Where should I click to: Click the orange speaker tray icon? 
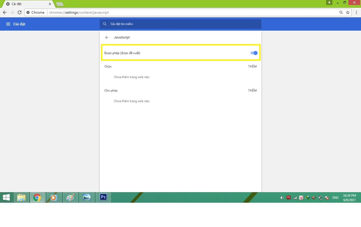[314, 198]
